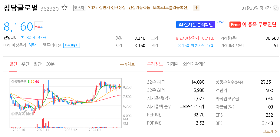
Task: Click the 하락 expected price indicator
Action: [x=34, y=45]
